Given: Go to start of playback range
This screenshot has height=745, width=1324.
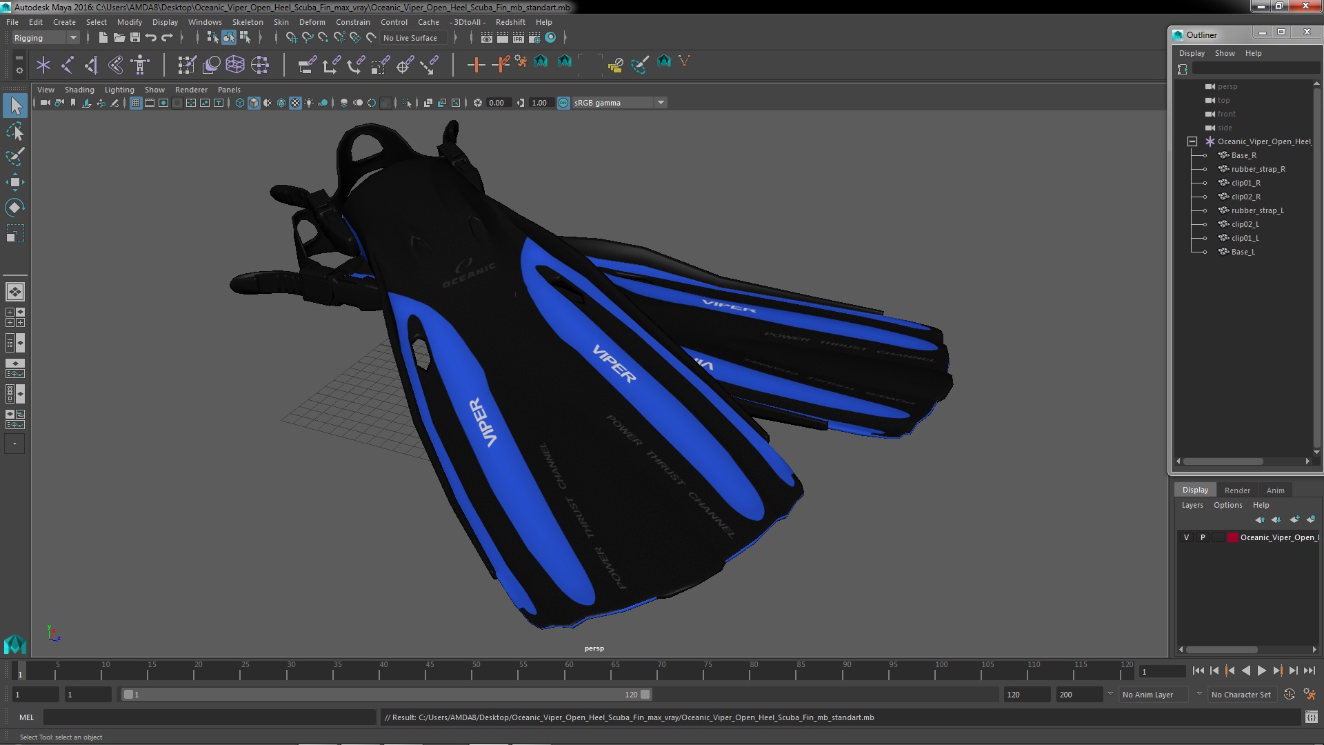Looking at the screenshot, I should (1198, 670).
